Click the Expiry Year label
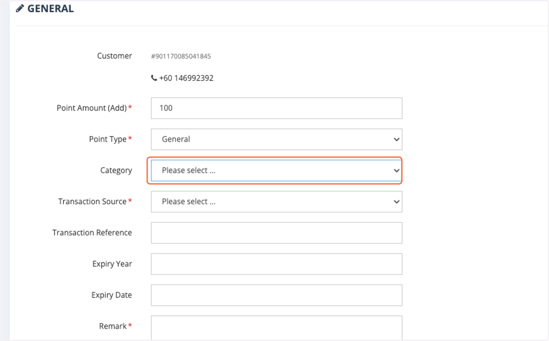Image resolution: width=549 pixels, height=341 pixels. pyautogui.click(x=112, y=264)
